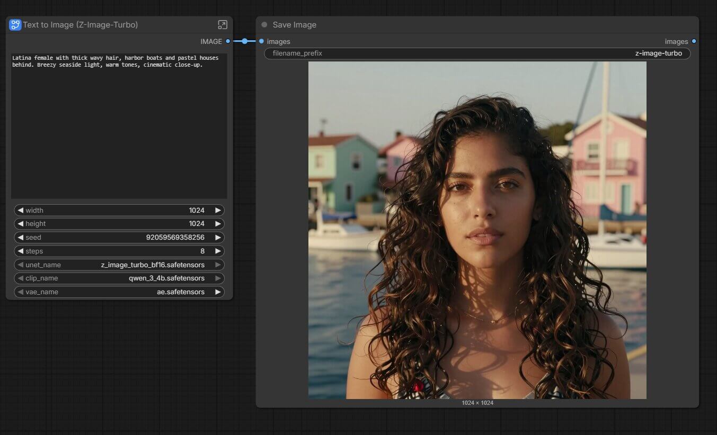The width and height of the screenshot is (717, 435).
Task: Open the ae.safetensors vae selector
Action: pyautogui.click(x=181, y=292)
